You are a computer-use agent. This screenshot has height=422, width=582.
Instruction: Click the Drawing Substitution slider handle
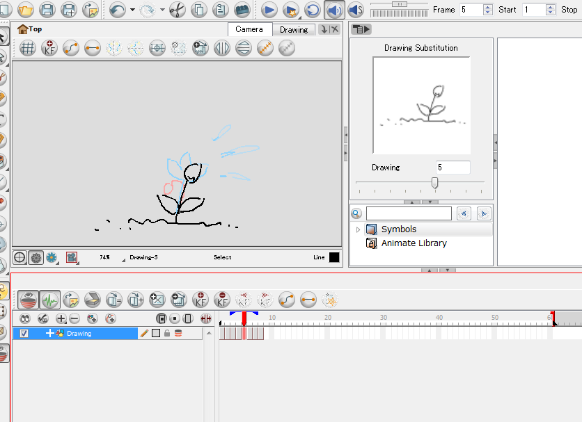tap(434, 182)
